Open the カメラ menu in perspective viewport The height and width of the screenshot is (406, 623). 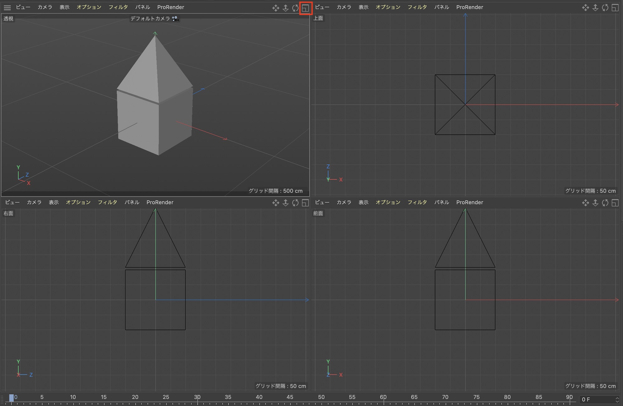(45, 7)
